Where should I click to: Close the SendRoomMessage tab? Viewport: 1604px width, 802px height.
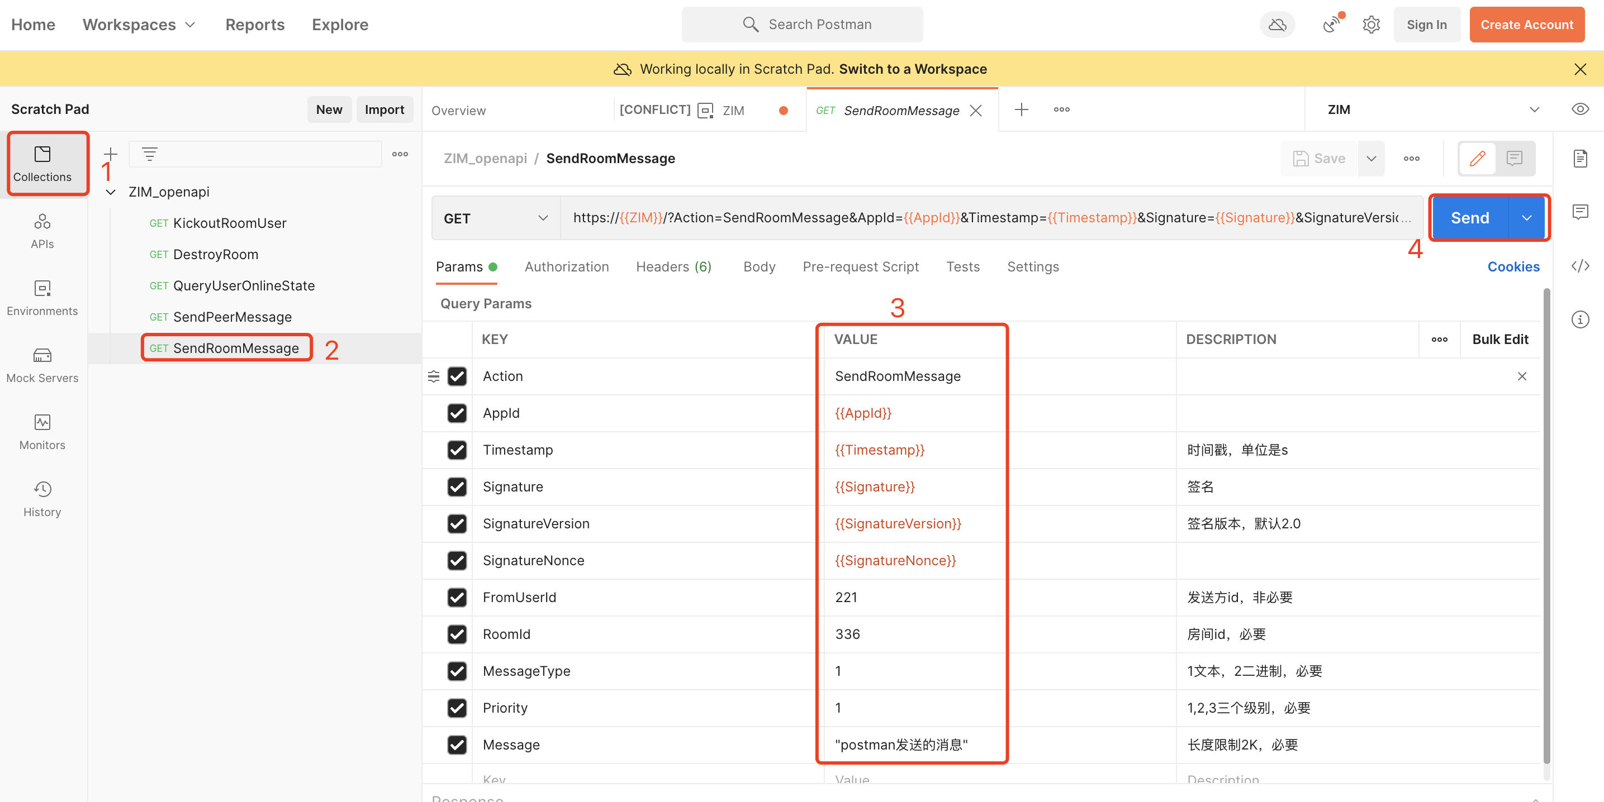(x=976, y=110)
